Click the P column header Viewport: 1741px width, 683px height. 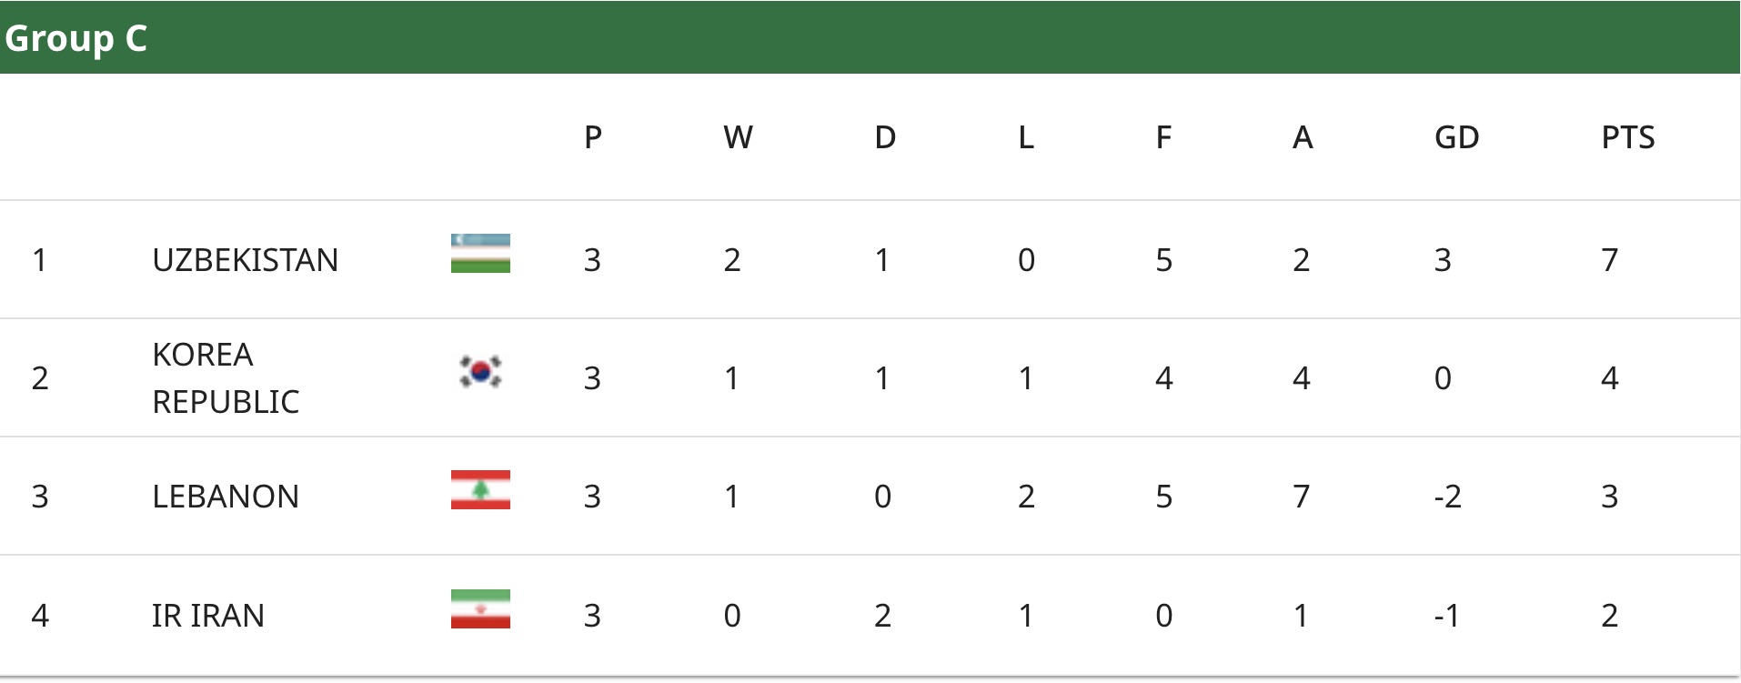[593, 137]
